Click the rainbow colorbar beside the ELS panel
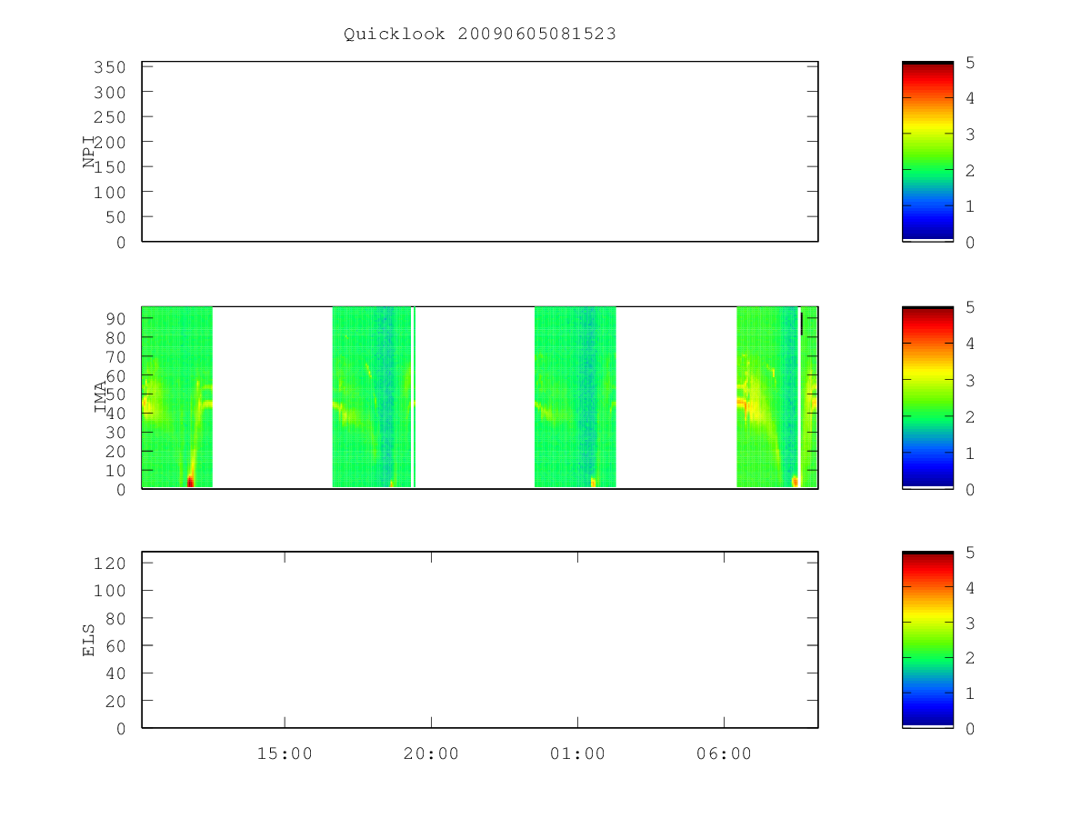This screenshot has height=818, width=1091. (927, 640)
